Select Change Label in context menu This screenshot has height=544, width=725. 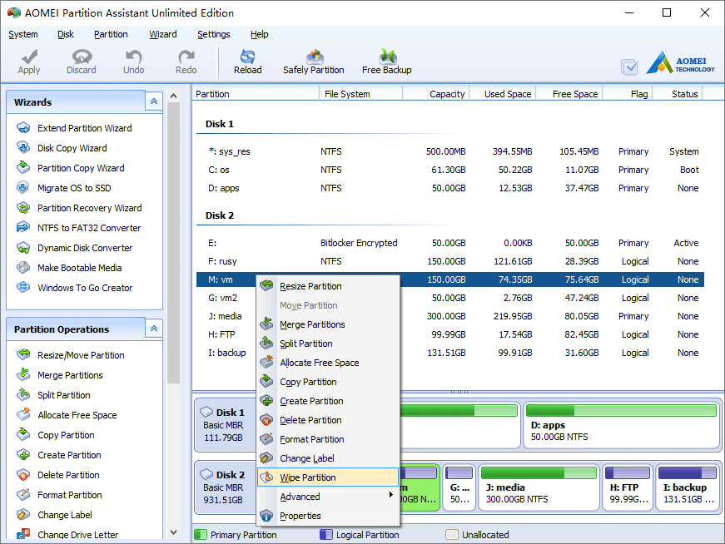(x=328, y=458)
